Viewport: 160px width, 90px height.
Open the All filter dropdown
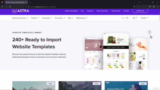pos(135,18)
